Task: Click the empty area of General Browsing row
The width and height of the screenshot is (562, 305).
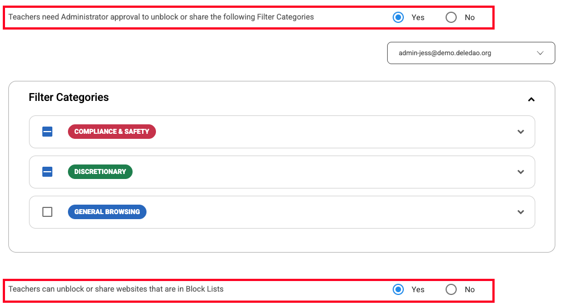Action: point(330,212)
